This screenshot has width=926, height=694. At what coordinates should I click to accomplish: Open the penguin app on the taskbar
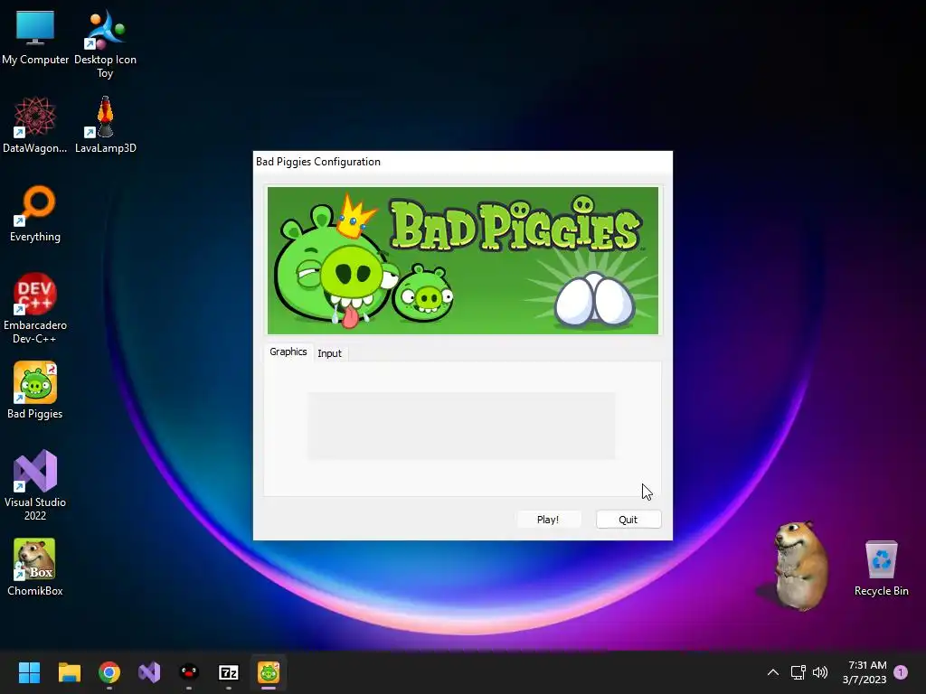(x=189, y=672)
